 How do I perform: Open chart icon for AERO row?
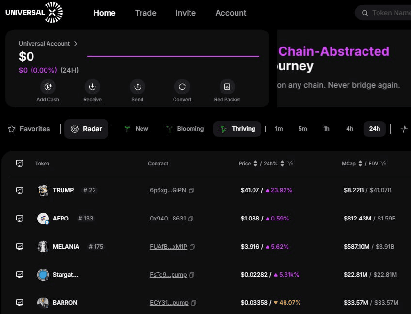20,219
